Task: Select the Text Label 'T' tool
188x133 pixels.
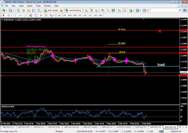Action: [x=46, y=15]
